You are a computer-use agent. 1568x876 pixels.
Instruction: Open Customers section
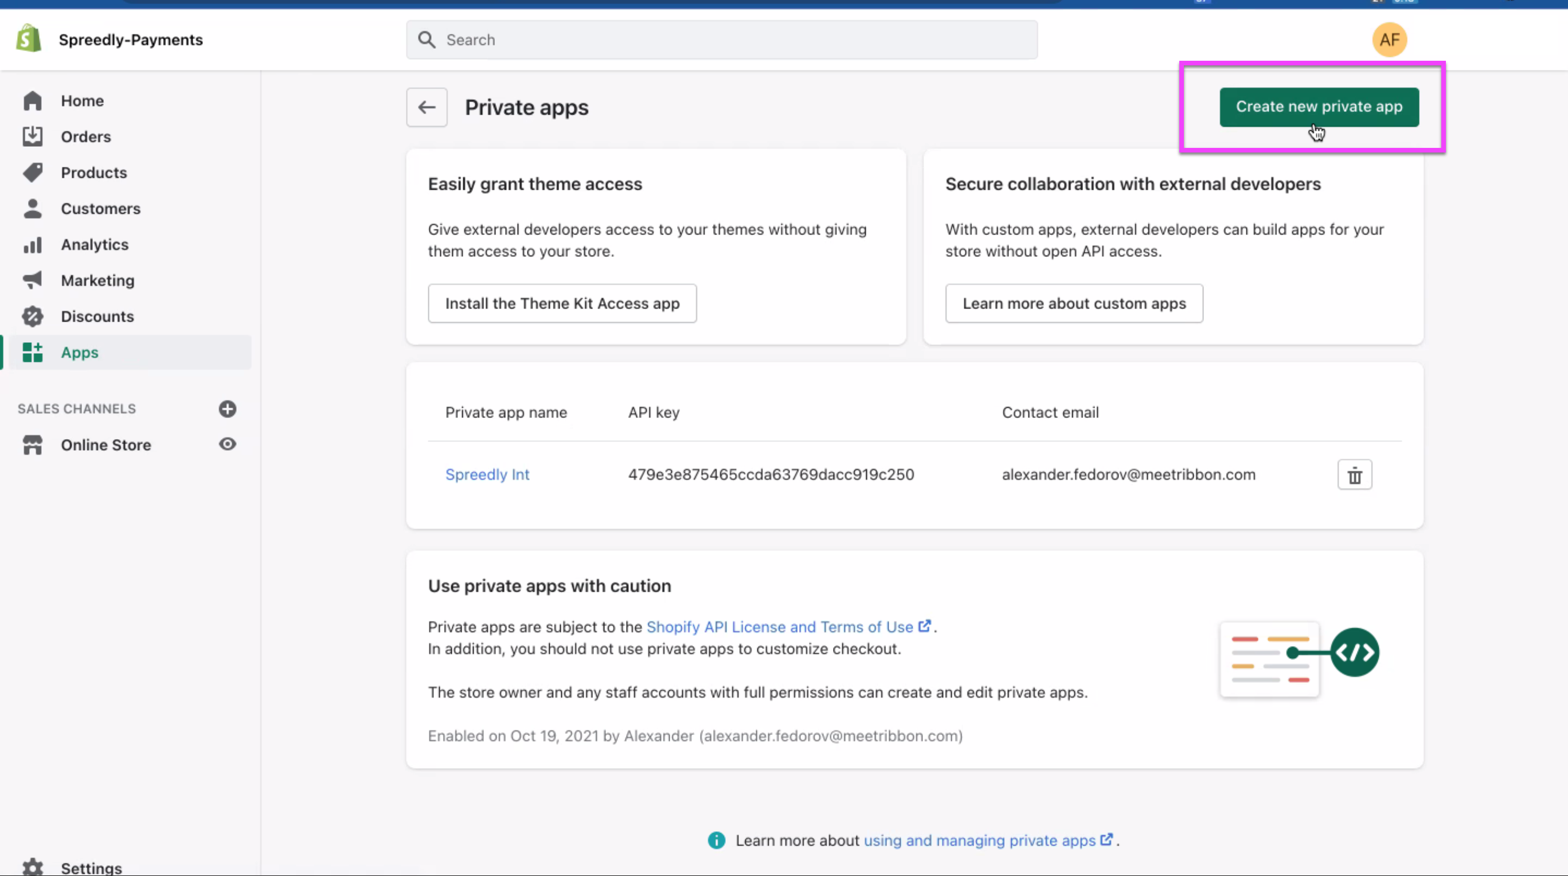click(100, 208)
